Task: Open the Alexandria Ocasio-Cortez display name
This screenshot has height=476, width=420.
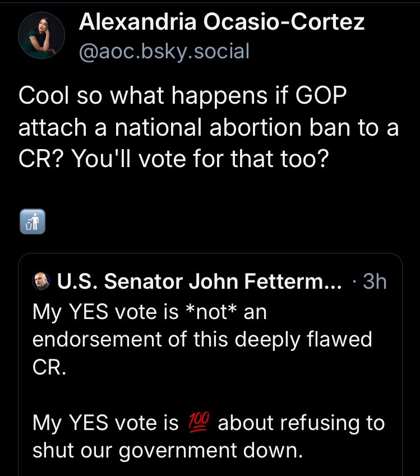Action: click(221, 22)
